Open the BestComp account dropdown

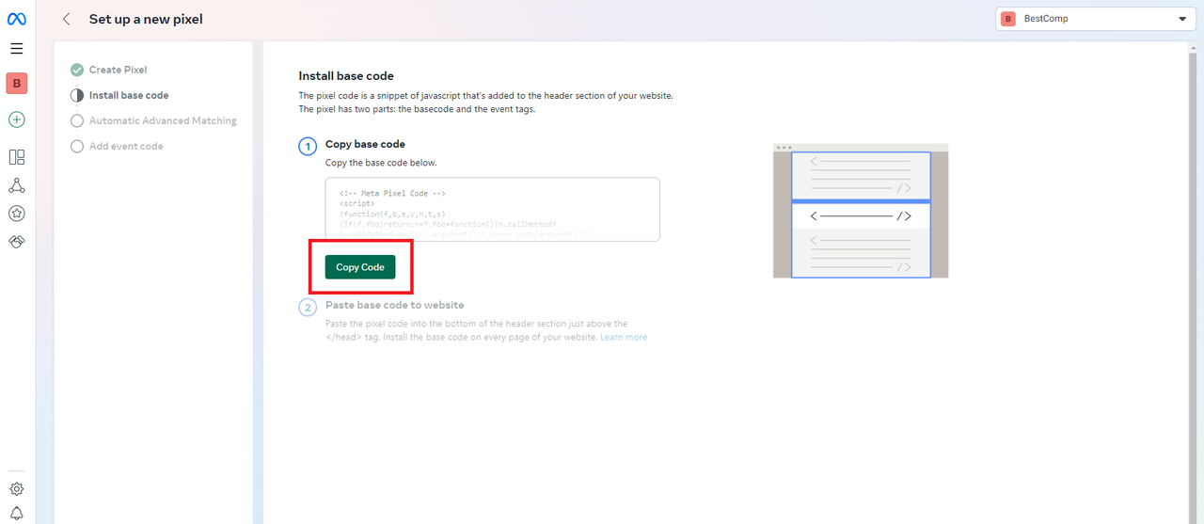(x=1096, y=19)
